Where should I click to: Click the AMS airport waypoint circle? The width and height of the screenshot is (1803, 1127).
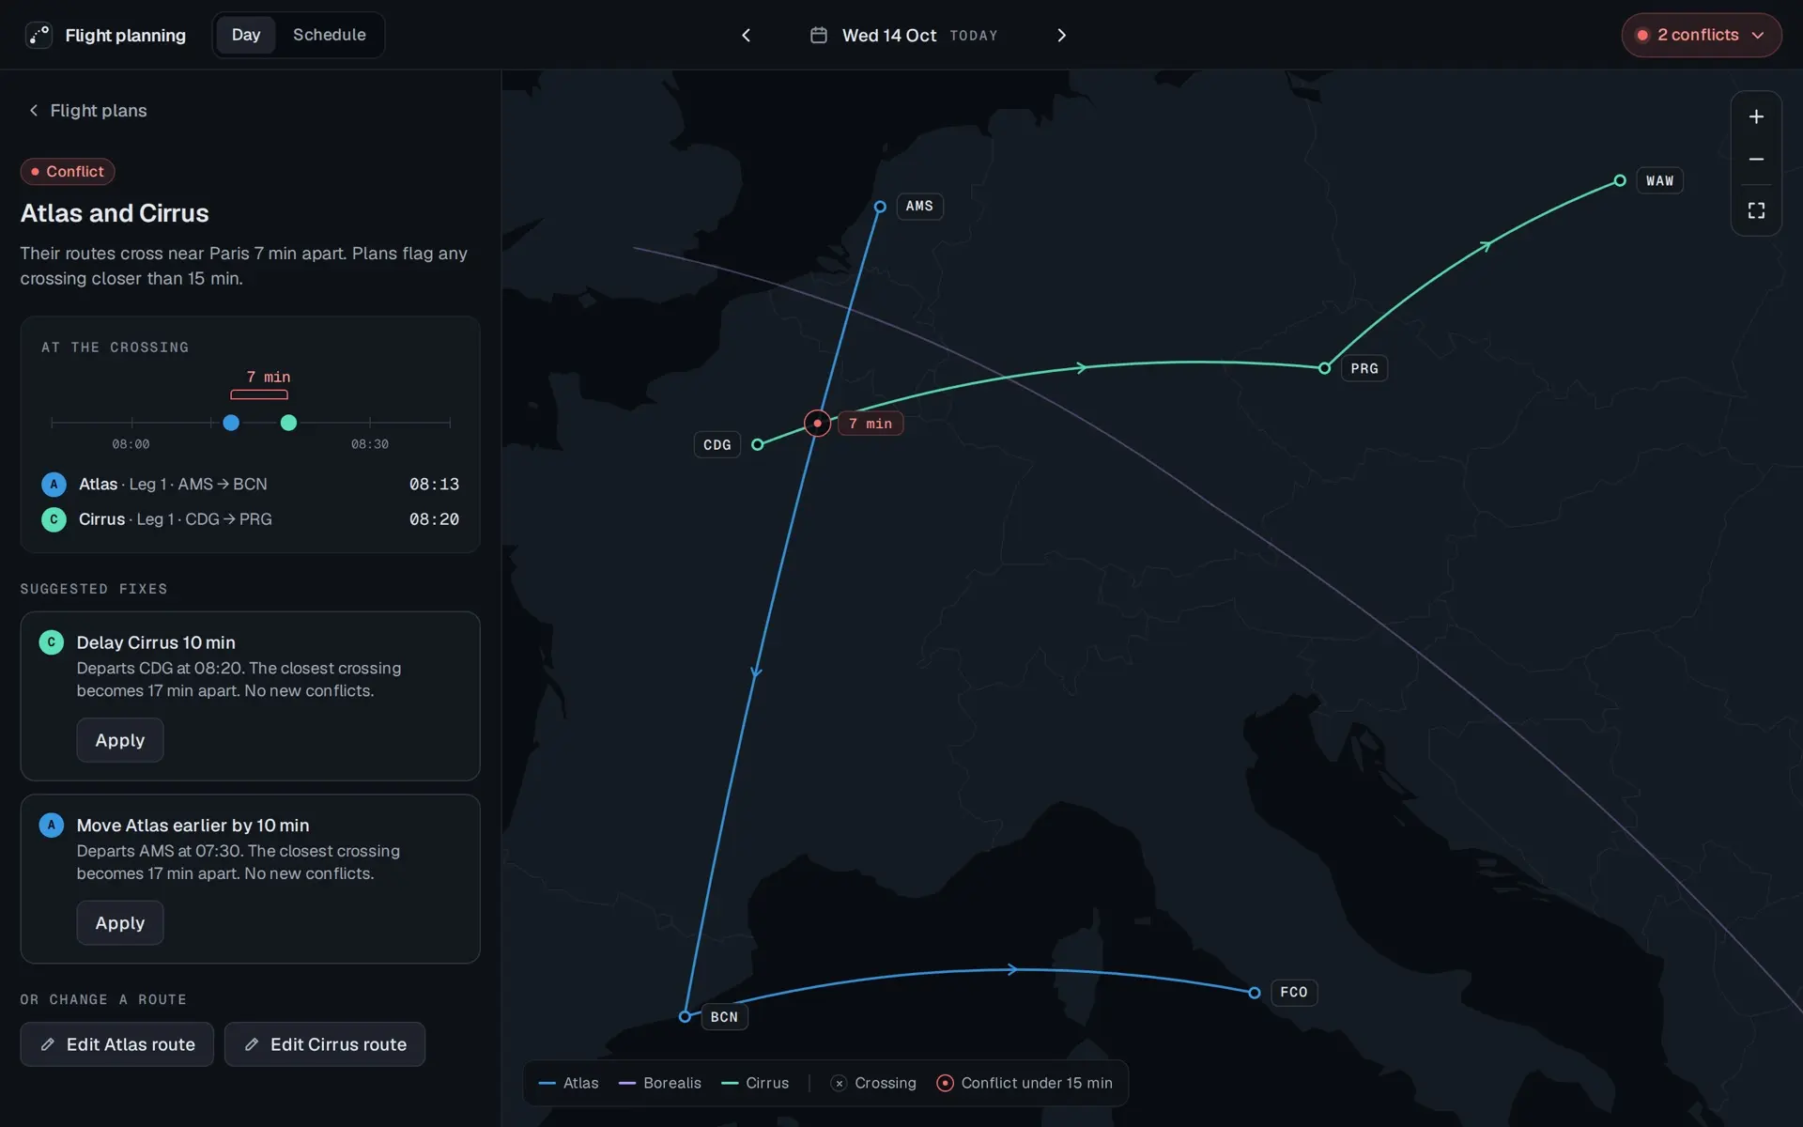[880, 207]
